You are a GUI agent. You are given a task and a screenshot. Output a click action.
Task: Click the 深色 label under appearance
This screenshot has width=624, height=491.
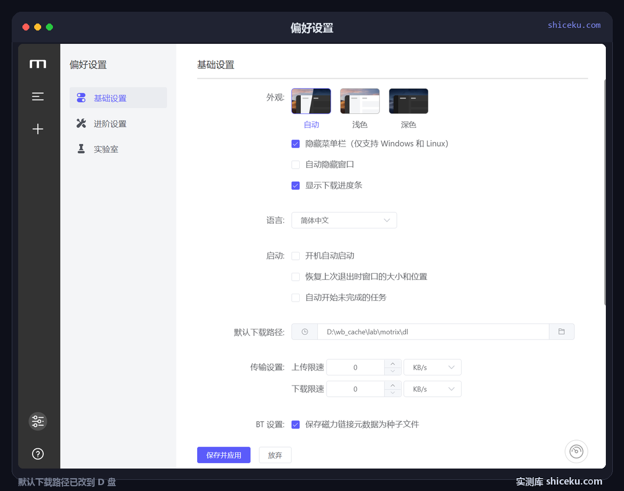coord(408,125)
